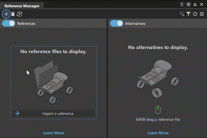Click the delete trash icon
This screenshot has height=138, width=207.
tap(13, 14)
